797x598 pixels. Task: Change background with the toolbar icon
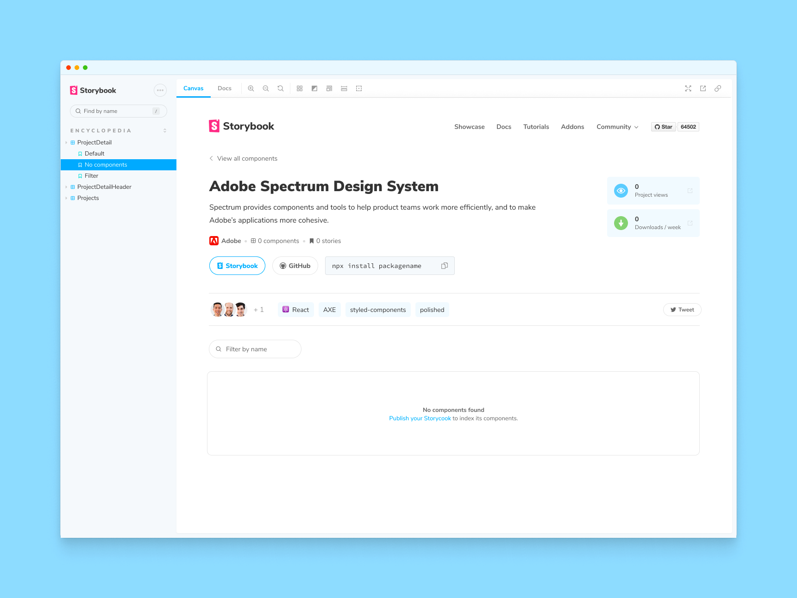tap(314, 88)
